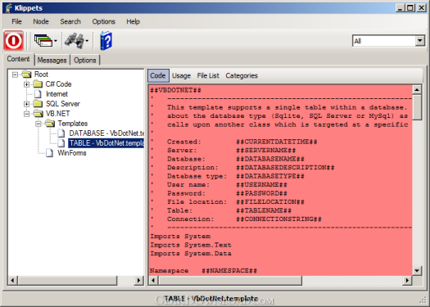Click the stacked colored windows toolbar icon
430x307 pixels.
pyautogui.click(x=43, y=41)
